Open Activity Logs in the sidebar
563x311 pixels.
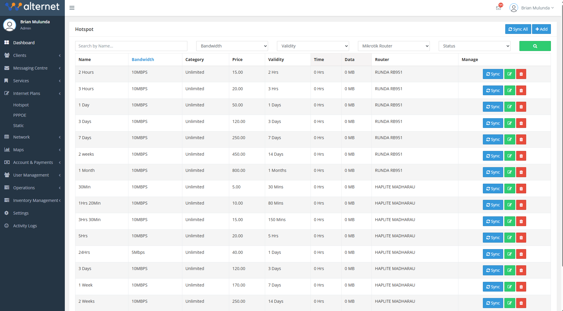tap(25, 226)
